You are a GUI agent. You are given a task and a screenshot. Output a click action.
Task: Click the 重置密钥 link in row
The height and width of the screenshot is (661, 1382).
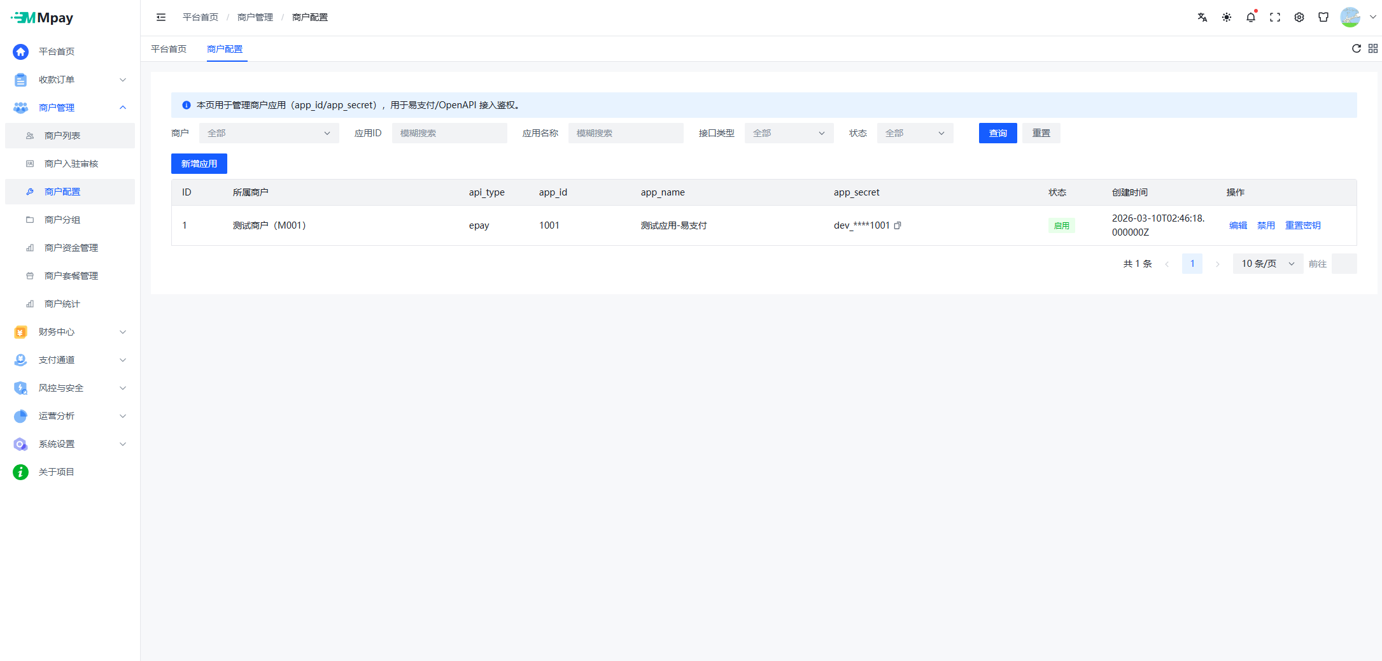pos(1302,225)
